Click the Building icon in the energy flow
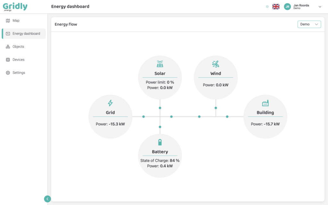328x205 pixels. [x=265, y=103]
